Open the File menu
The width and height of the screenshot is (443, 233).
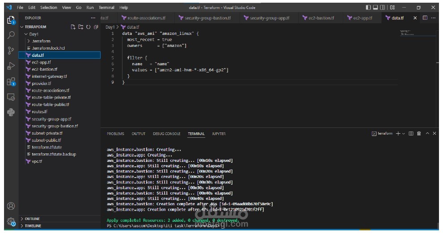coord(20,8)
